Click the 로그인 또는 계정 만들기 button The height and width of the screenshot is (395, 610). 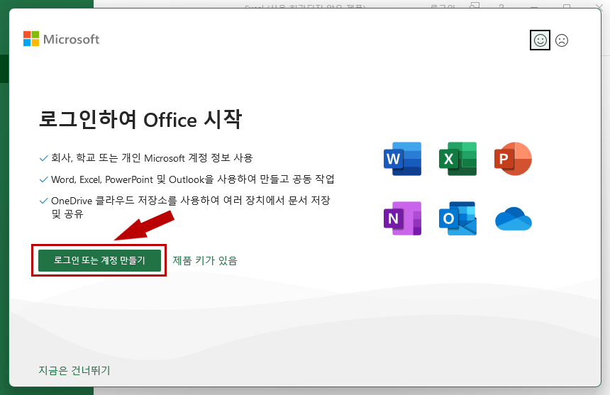pos(99,260)
